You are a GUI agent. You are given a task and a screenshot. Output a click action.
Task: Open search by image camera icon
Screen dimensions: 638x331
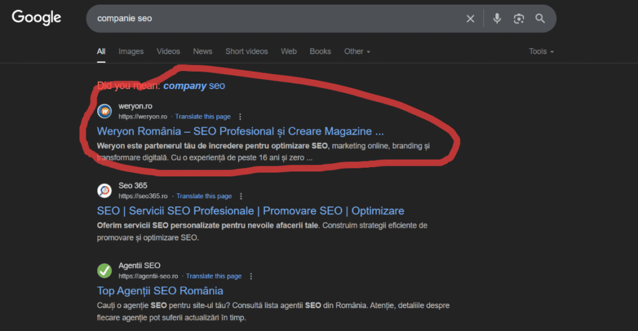click(518, 19)
